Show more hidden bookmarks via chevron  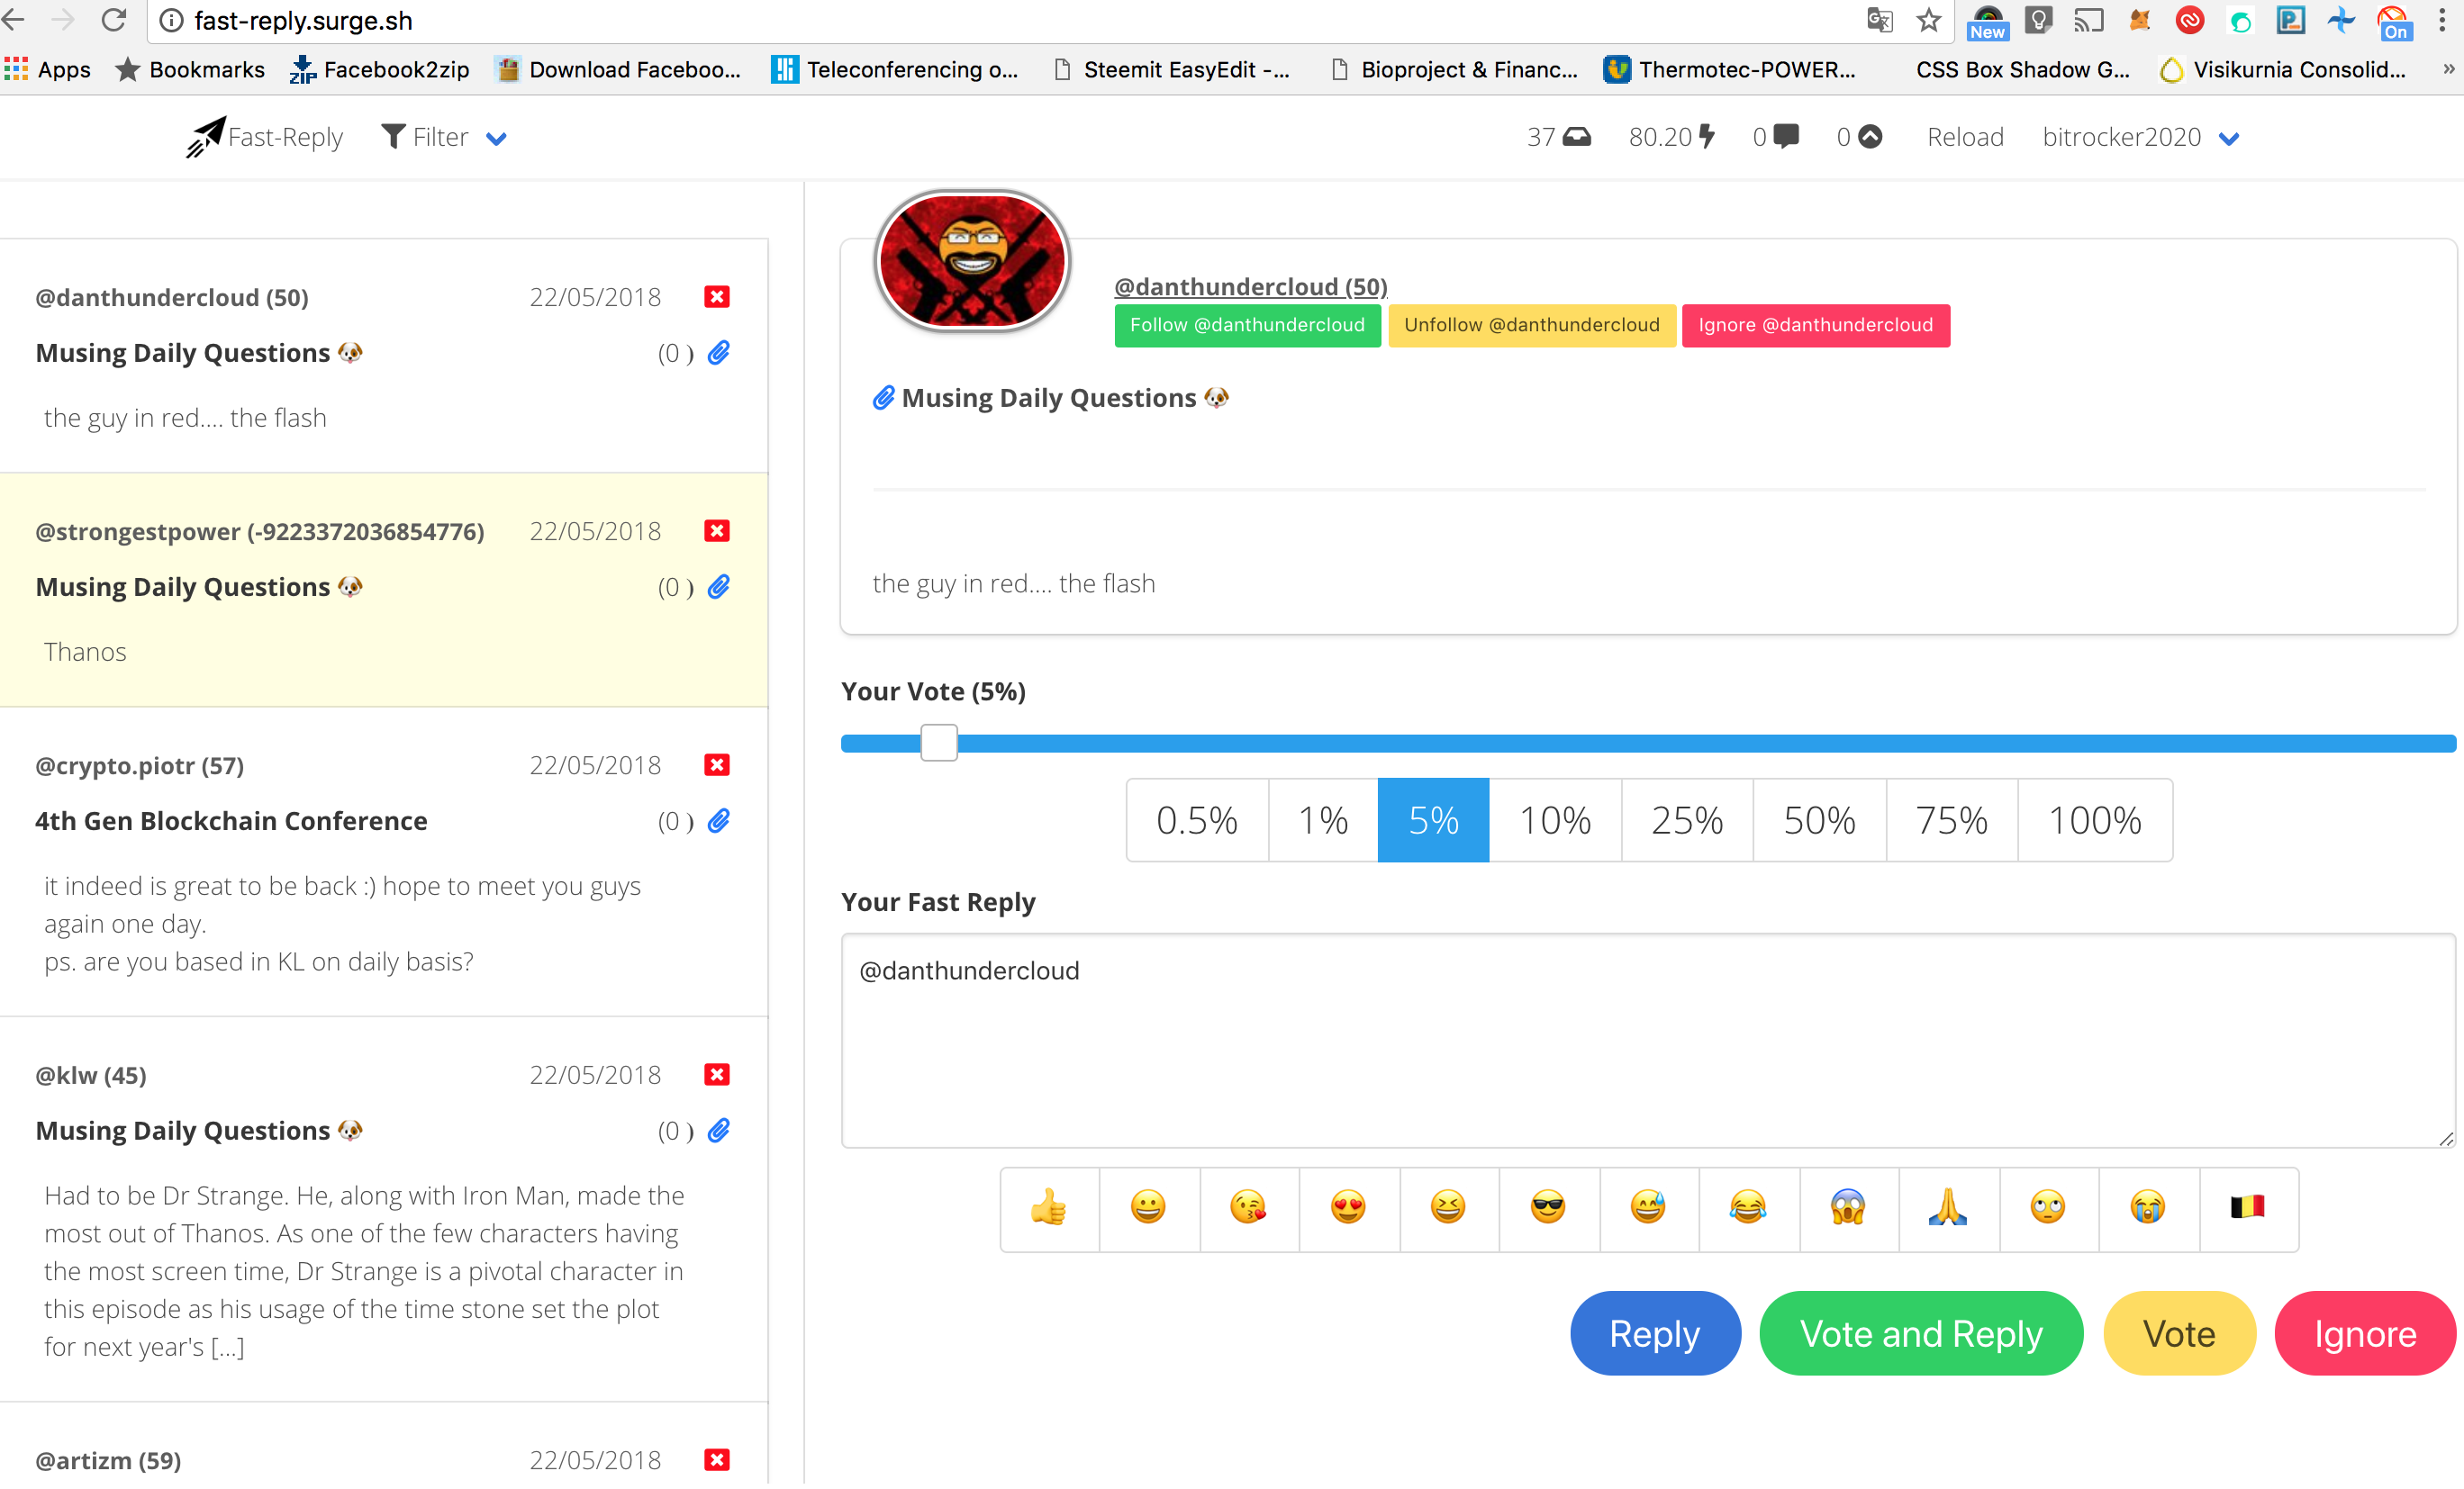point(2448,69)
